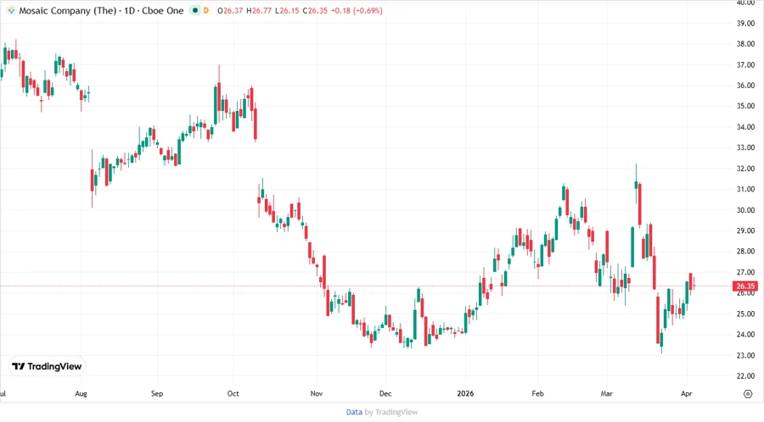Click the 25.00 price axis label
This screenshot has height=422, width=764.
[x=745, y=314]
